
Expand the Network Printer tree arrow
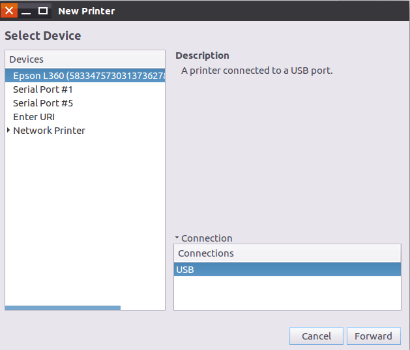pyautogui.click(x=8, y=131)
